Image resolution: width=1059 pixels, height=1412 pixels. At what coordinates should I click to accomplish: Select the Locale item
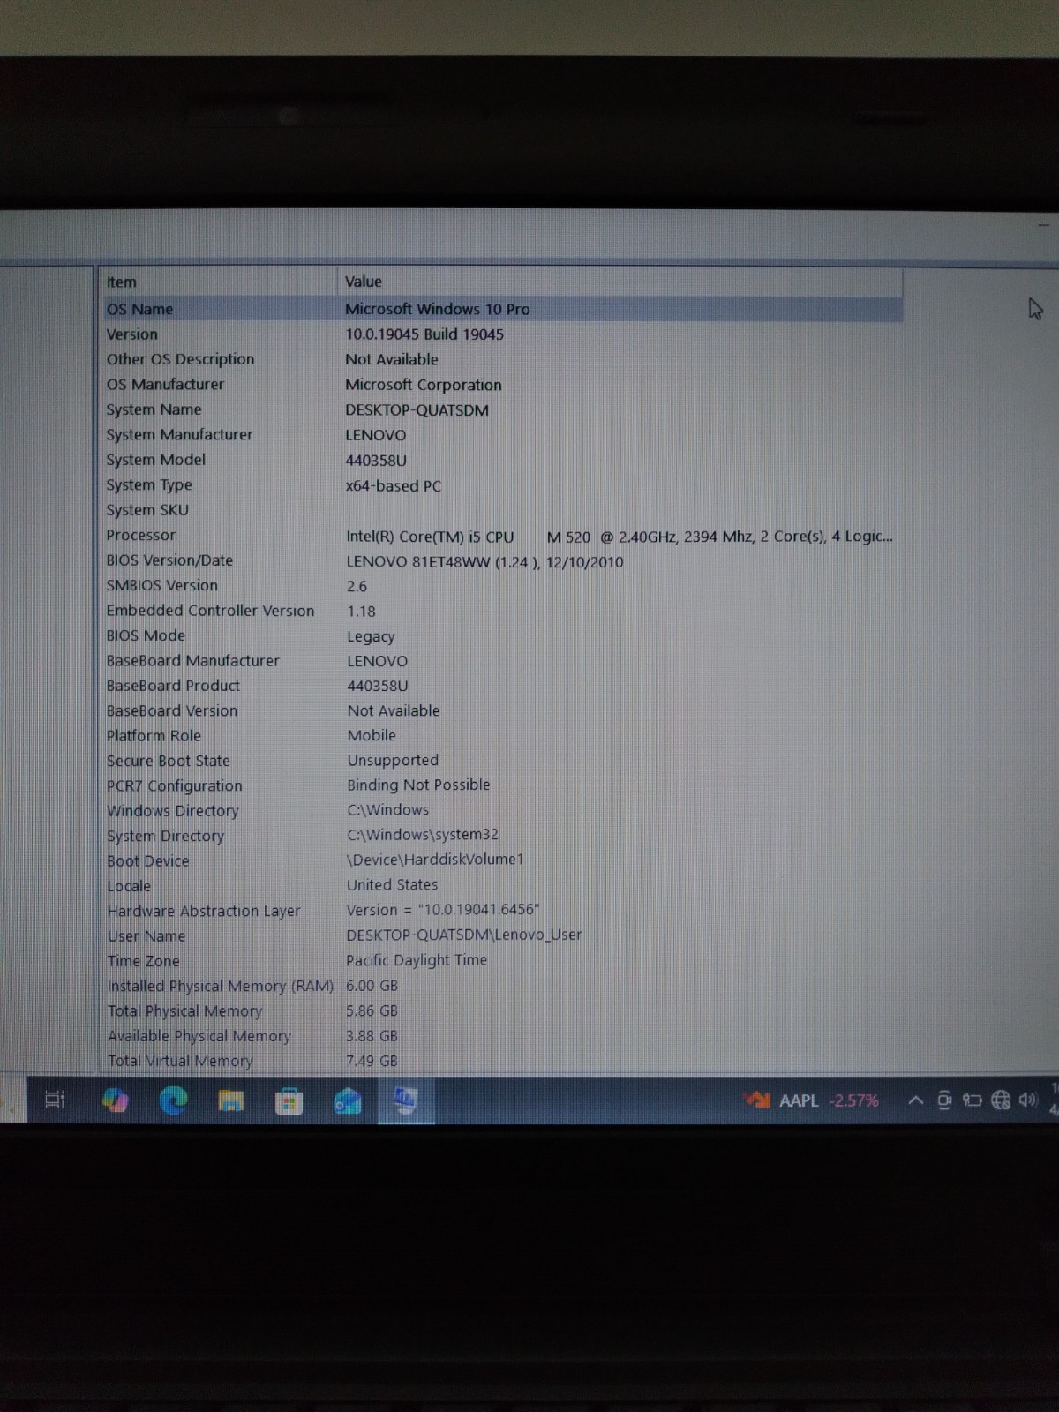pos(129,886)
